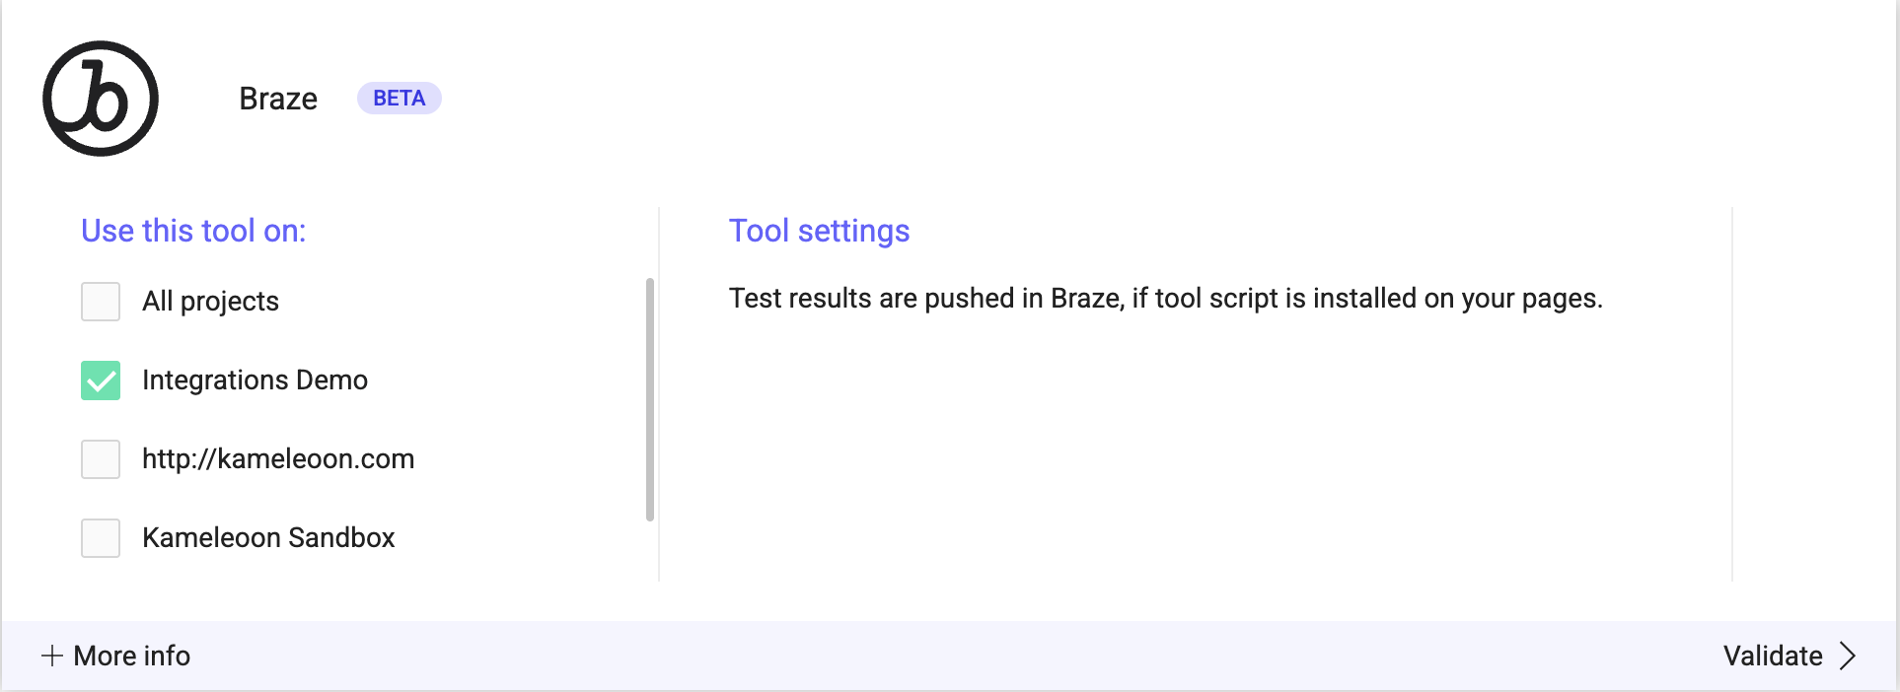
Task: Click the Braze title text
Action: coord(277,98)
